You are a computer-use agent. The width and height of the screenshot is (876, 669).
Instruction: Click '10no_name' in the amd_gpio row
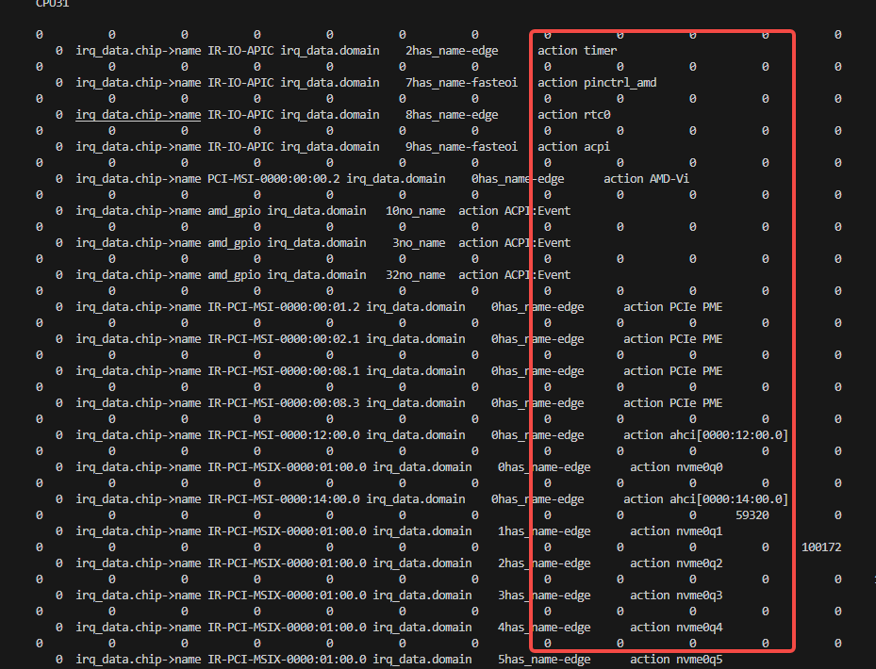pos(415,211)
